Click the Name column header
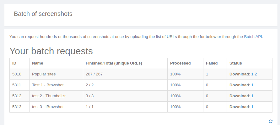 click(x=37, y=63)
